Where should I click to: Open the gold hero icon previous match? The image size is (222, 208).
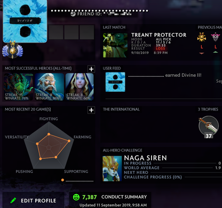[x=202, y=37]
